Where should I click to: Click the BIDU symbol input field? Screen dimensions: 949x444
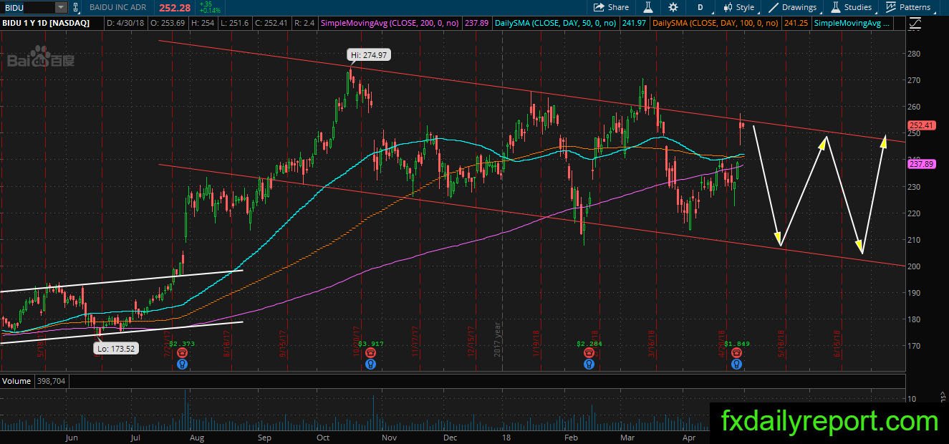[x=27, y=7]
